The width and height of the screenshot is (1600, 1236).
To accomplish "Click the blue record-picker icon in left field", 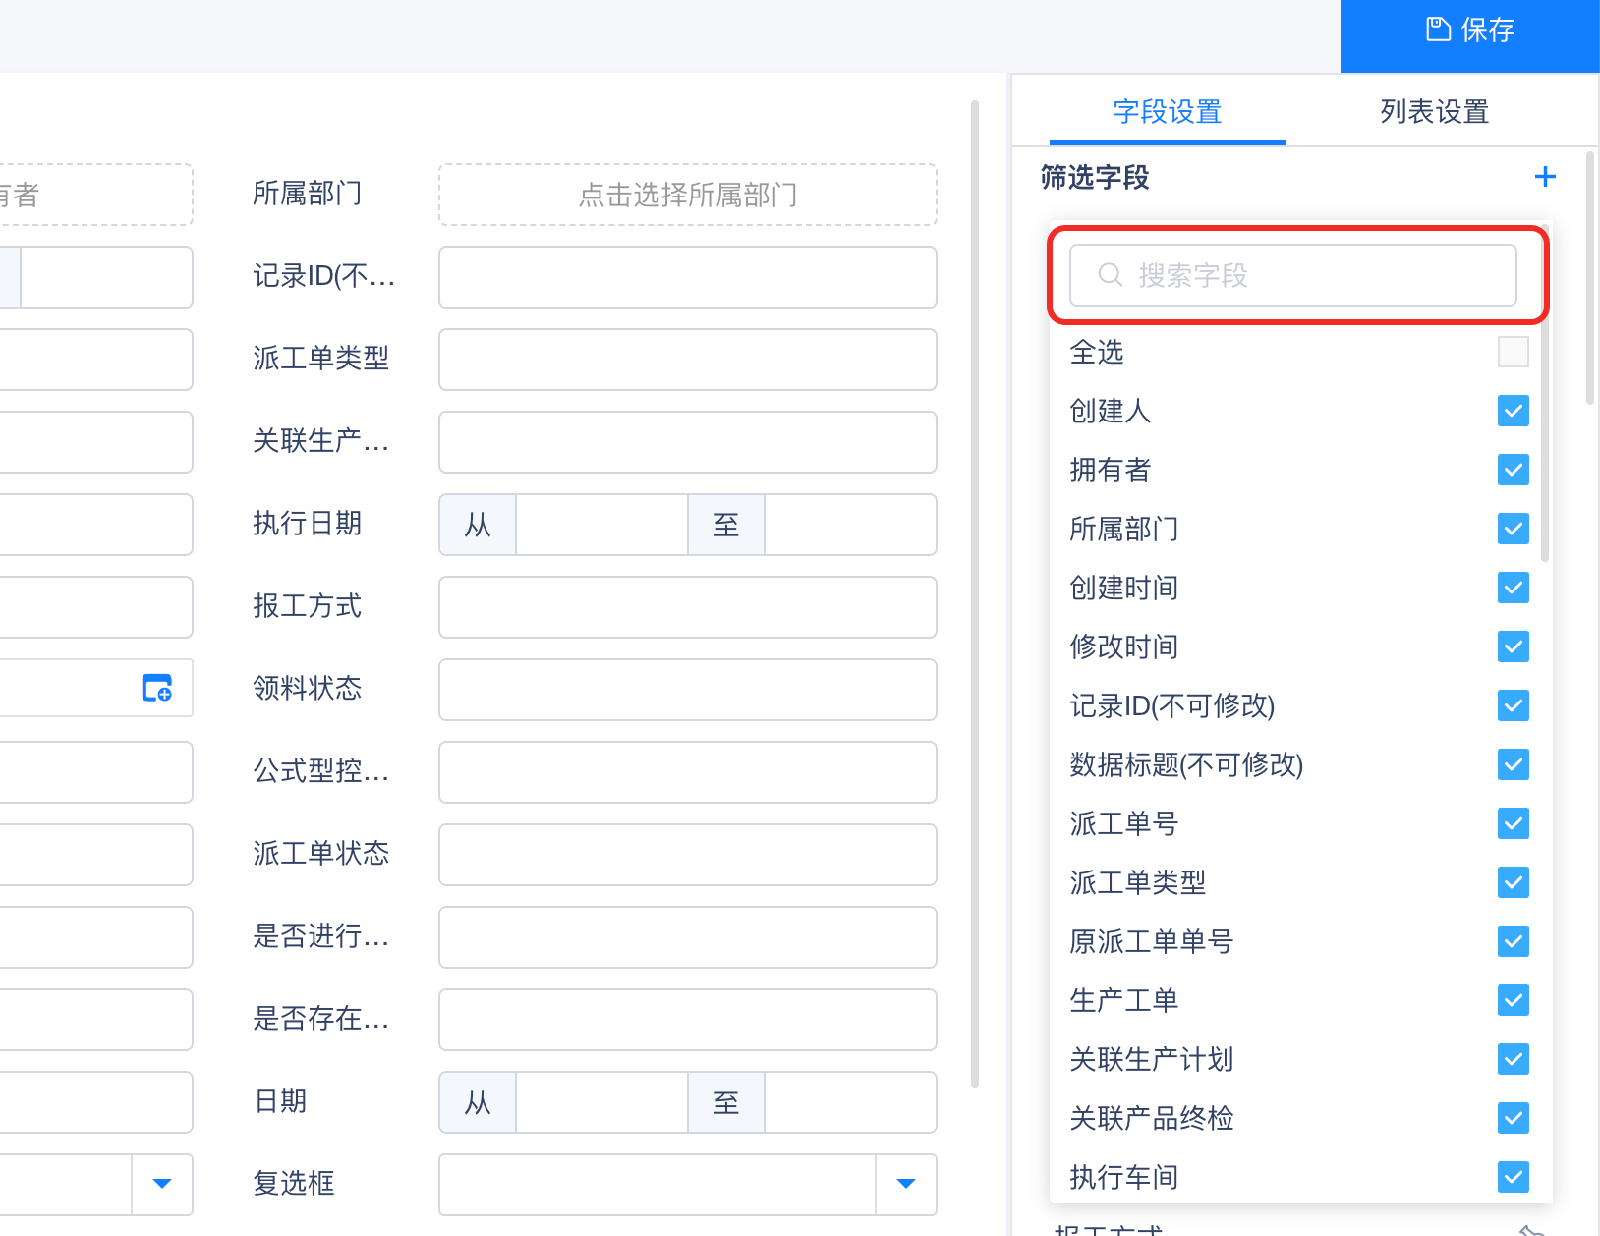I will tap(157, 688).
